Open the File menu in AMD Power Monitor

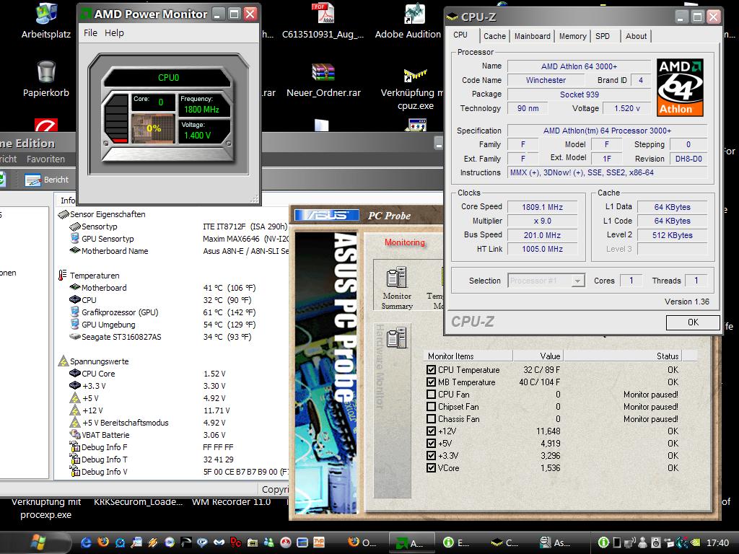coord(90,33)
